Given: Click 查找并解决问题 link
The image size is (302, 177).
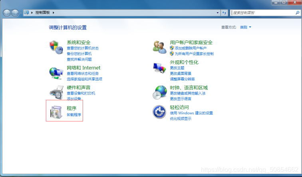Looking at the screenshot, I should (x=79, y=59).
